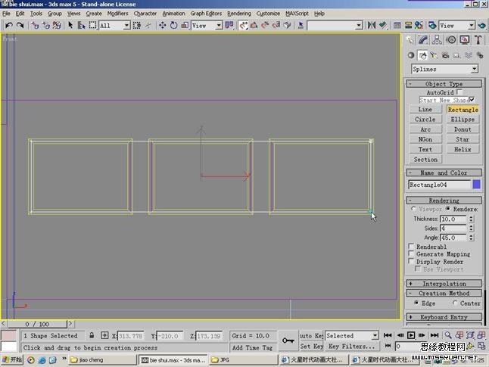Expand the Interpolation rollout

coord(444,284)
